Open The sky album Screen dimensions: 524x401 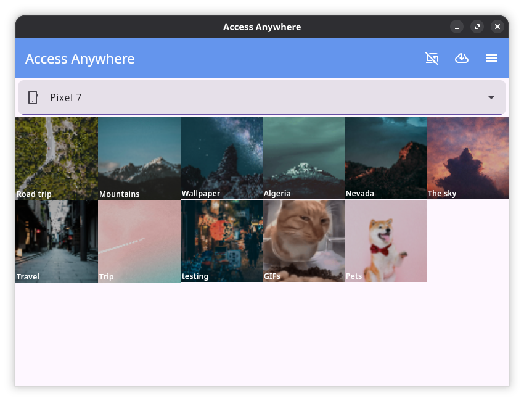point(467,159)
